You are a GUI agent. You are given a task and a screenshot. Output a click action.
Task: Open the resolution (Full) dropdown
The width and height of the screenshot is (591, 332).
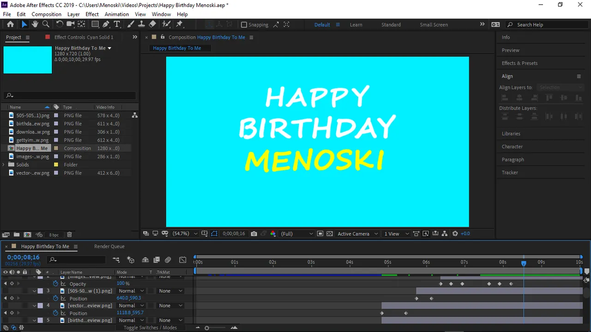tap(297, 234)
